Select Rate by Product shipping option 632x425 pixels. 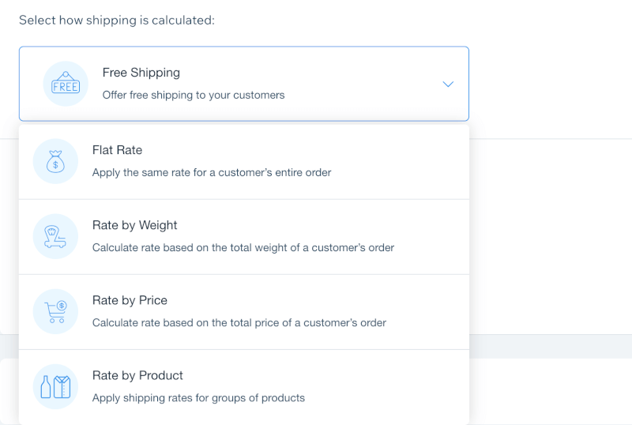[x=244, y=387]
